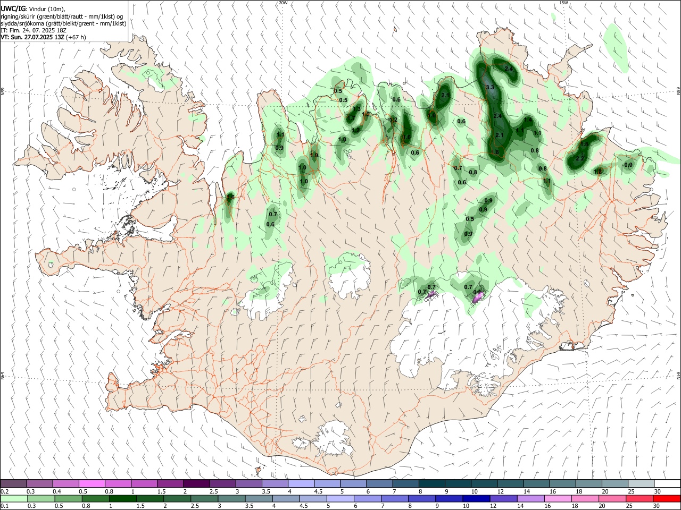Select the light green 0.3 swatch in lower legend row
Image resolution: width=681 pixels, height=510 pixels.
pos(41,499)
